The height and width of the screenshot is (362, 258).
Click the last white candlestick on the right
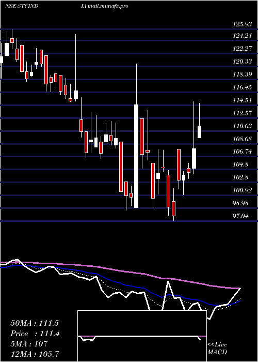pyautogui.click(x=200, y=132)
